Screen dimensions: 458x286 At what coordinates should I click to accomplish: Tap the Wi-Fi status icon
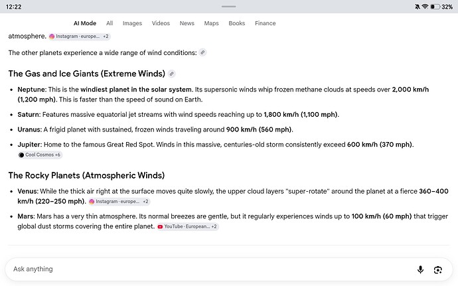pyautogui.click(x=425, y=7)
